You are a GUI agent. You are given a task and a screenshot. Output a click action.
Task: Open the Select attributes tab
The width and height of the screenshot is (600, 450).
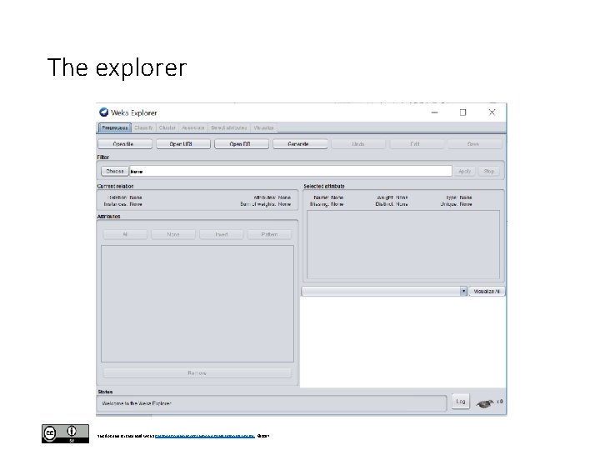click(x=229, y=127)
